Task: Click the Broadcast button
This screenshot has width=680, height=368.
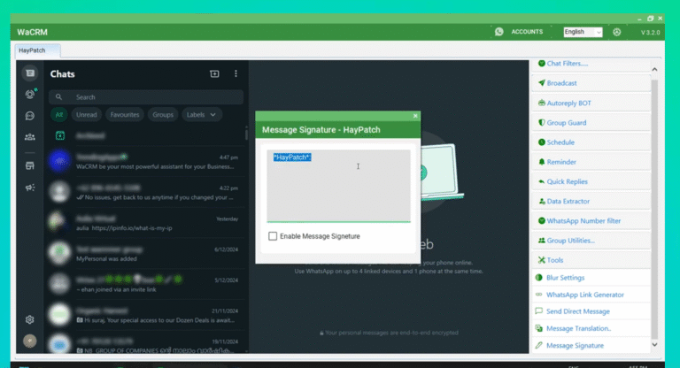Action: pyautogui.click(x=561, y=83)
